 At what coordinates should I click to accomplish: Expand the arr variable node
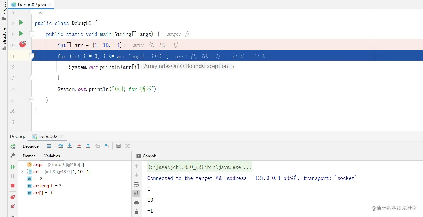[22, 171]
